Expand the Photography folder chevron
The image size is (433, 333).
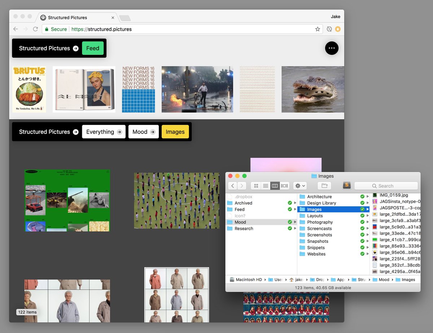[x=367, y=222]
